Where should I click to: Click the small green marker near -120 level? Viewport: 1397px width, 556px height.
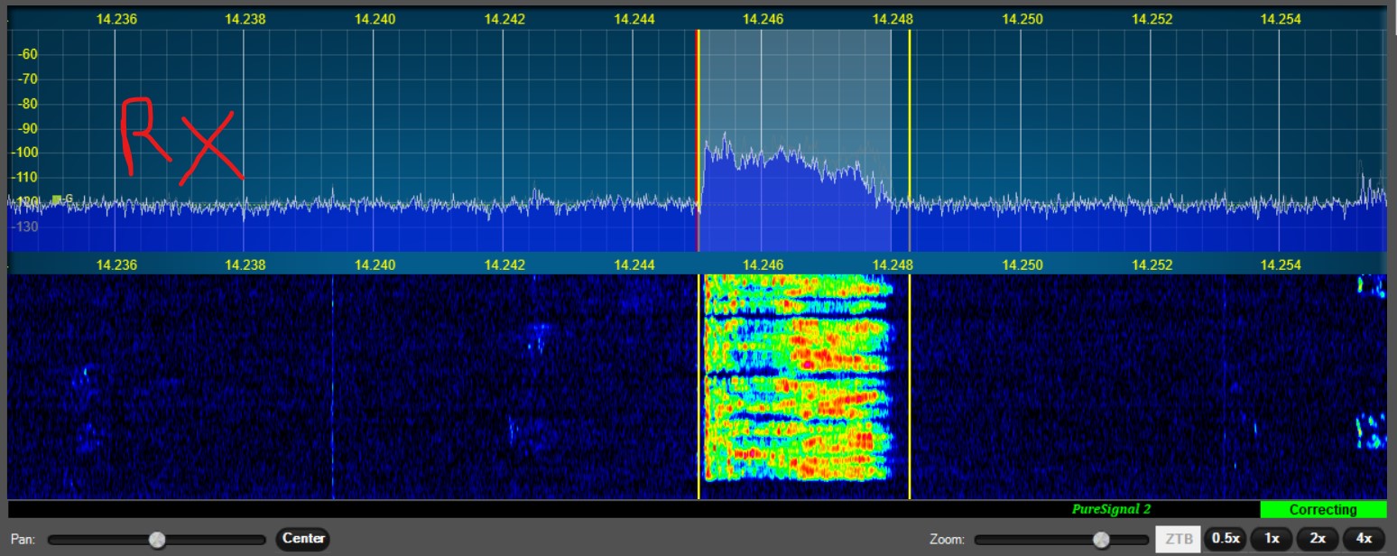click(x=57, y=199)
